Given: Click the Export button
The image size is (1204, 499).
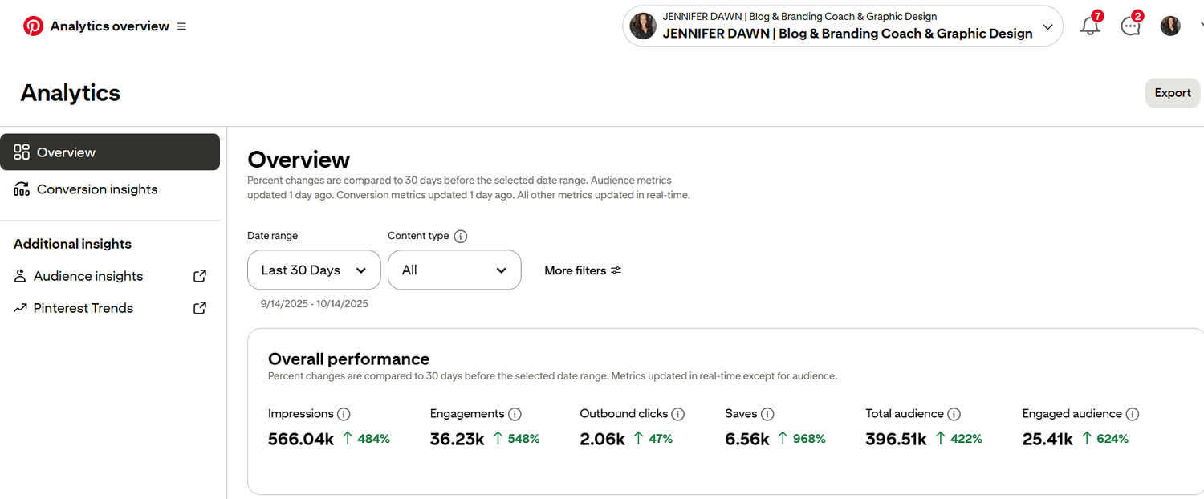Looking at the screenshot, I should point(1172,93).
